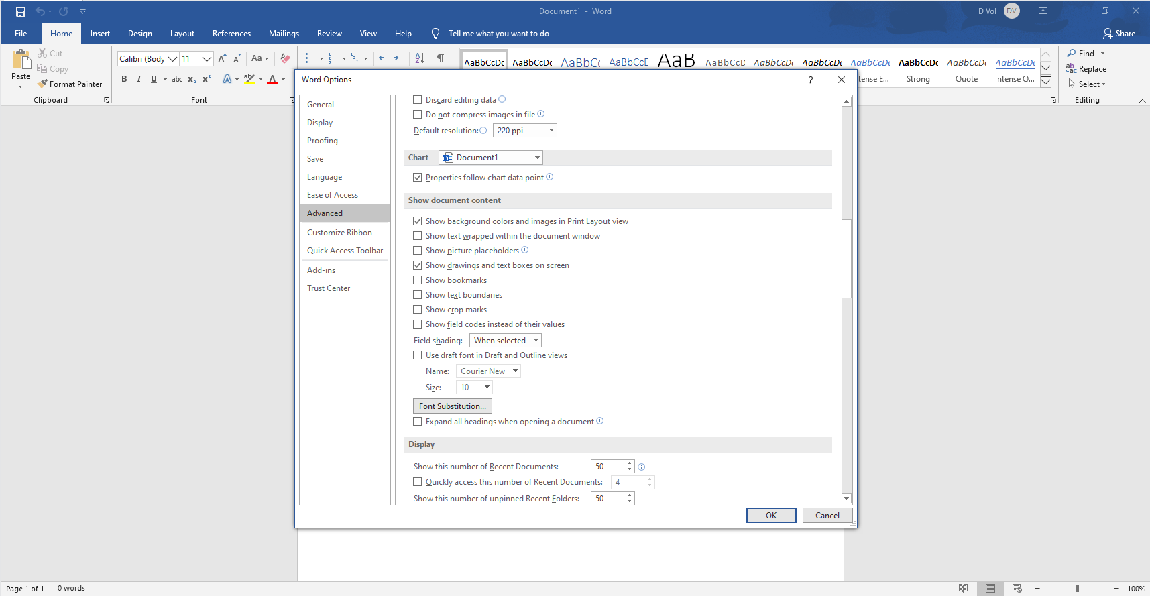The width and height of the screenshot is (1150, 596).
Task: Click the Bullets list icon
Action: [310, 59]
